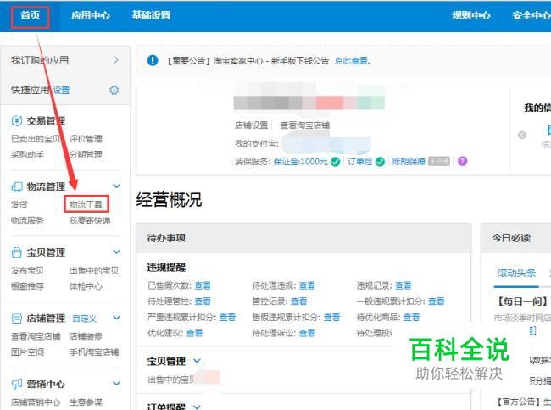
Task: Click the previous arrow in 我的信 panel
Action: pos(522,135)
